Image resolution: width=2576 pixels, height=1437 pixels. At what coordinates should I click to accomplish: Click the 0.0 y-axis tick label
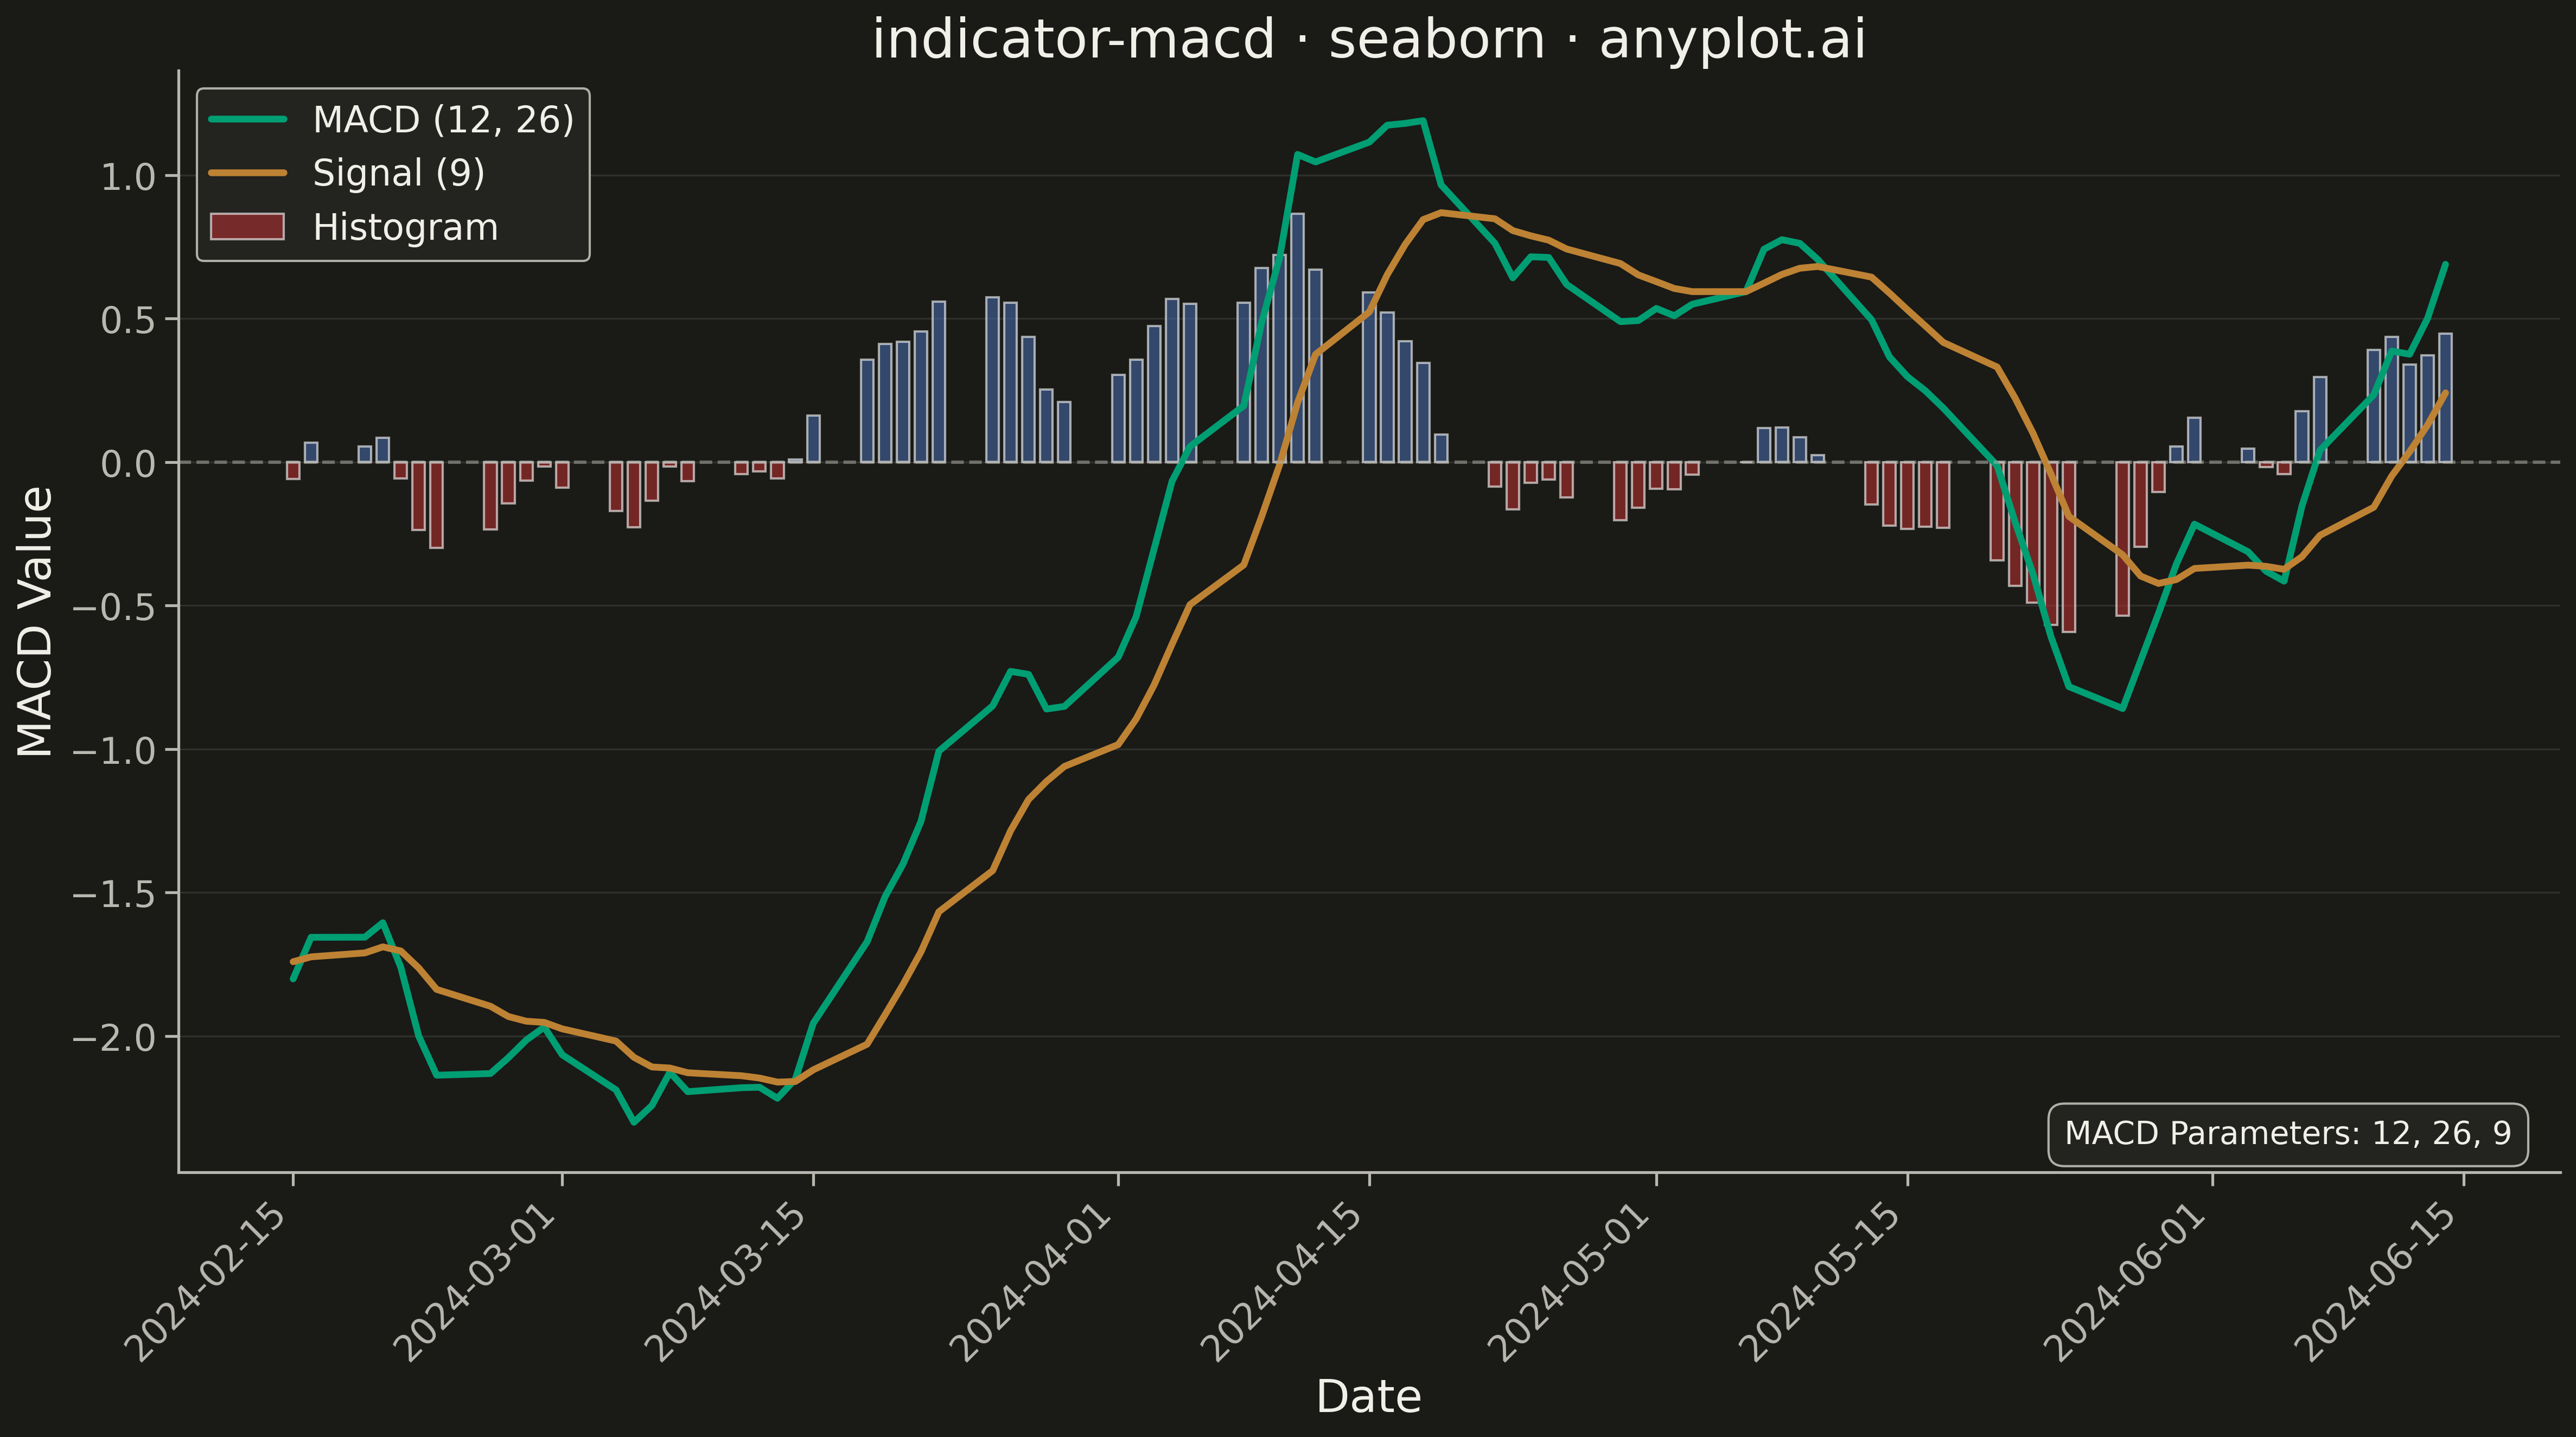coord(128,464)
